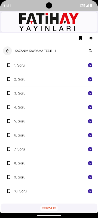Tap the search magnifier icon

pos(90,51)
